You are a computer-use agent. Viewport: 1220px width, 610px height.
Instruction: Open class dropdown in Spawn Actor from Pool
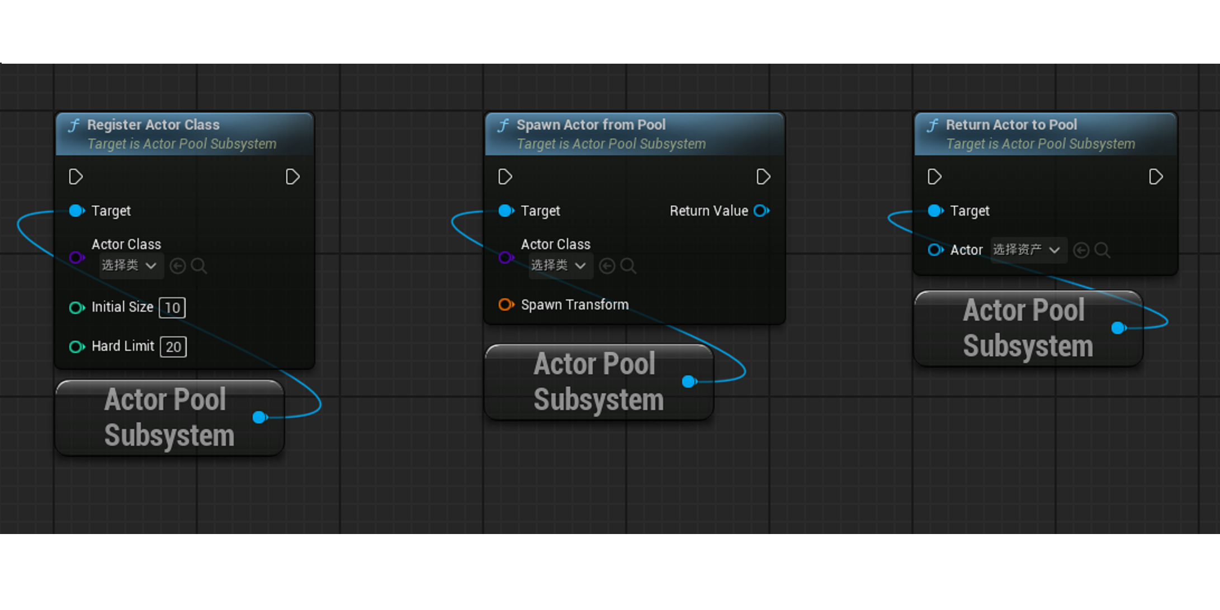[560, 265]
